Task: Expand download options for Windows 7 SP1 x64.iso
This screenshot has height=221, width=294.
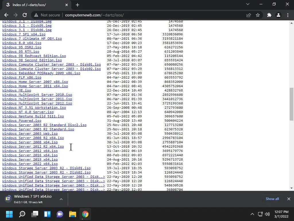Action: (61, 199)
